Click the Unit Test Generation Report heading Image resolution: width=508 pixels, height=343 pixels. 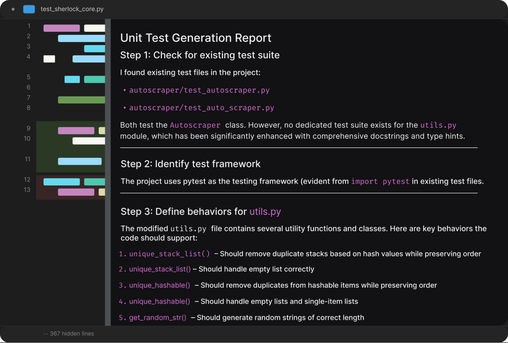(196, 38)
